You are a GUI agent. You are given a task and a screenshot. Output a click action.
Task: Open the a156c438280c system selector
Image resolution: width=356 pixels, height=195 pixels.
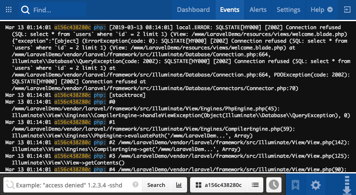pyautogui.click(x=219, y=185)
